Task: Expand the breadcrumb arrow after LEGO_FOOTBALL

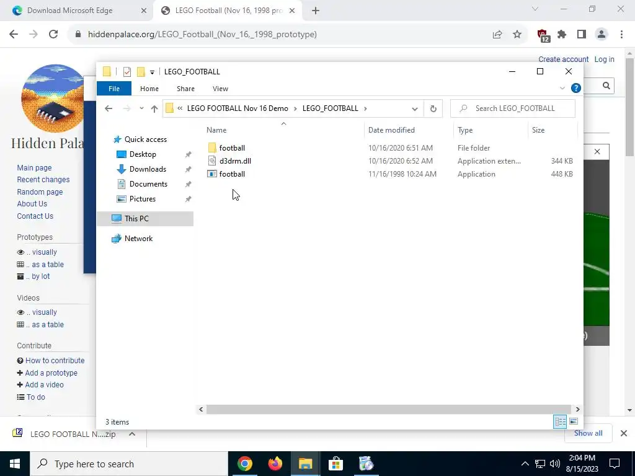Action: click(x=365, y=108)
